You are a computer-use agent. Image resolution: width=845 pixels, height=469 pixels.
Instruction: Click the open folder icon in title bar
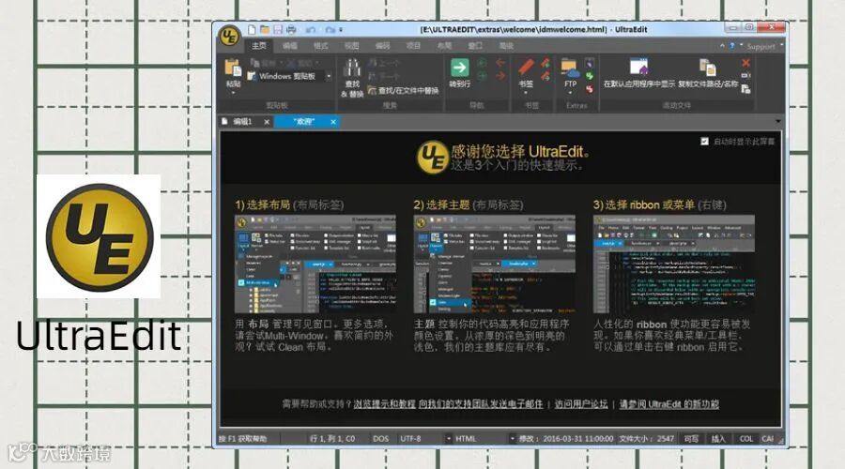pyautogui.click(x=265, y=30)
